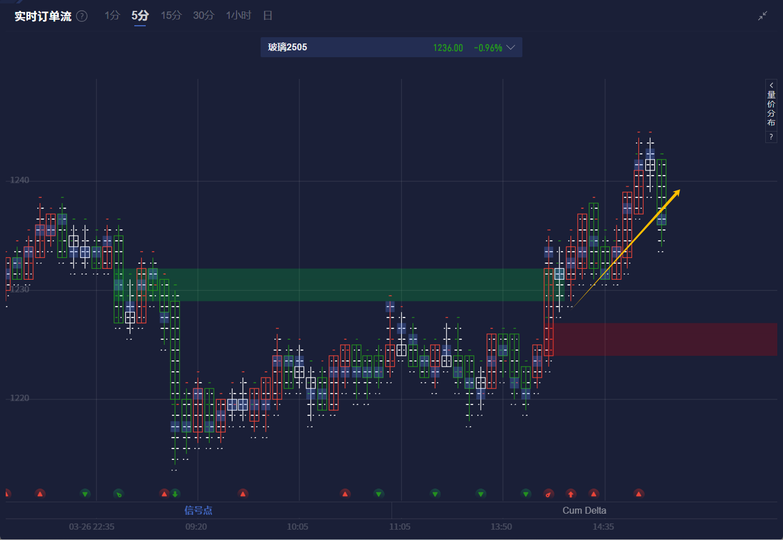Switch to the 1分 timeframe
783x540 pixels.
click(x=112, y=15)
